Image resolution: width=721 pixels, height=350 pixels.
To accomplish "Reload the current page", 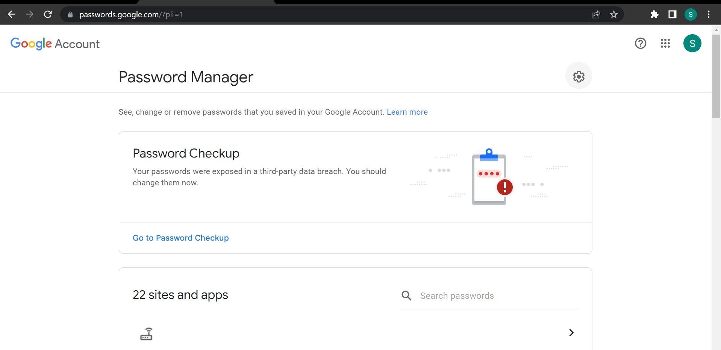I will point(48,14).
